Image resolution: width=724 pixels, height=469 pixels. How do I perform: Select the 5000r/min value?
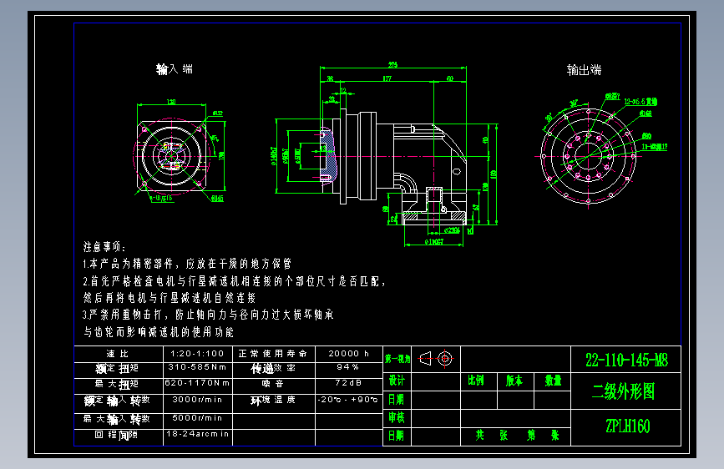(198, 418)
